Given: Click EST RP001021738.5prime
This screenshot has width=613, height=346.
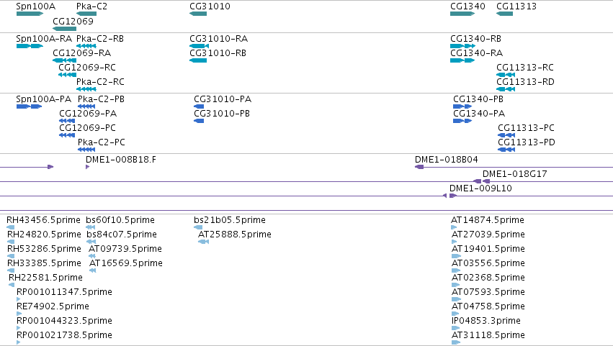Looking at the screenshot, I should [x=64, y=336].
